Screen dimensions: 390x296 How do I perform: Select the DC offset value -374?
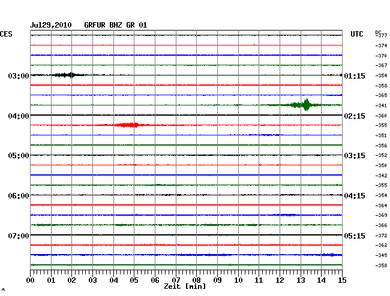(381, 46)
